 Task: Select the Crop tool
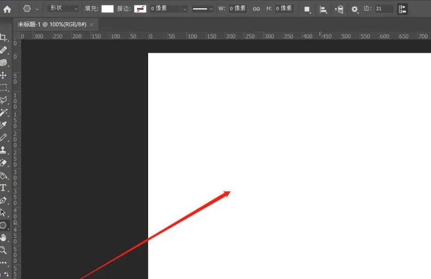3,38
